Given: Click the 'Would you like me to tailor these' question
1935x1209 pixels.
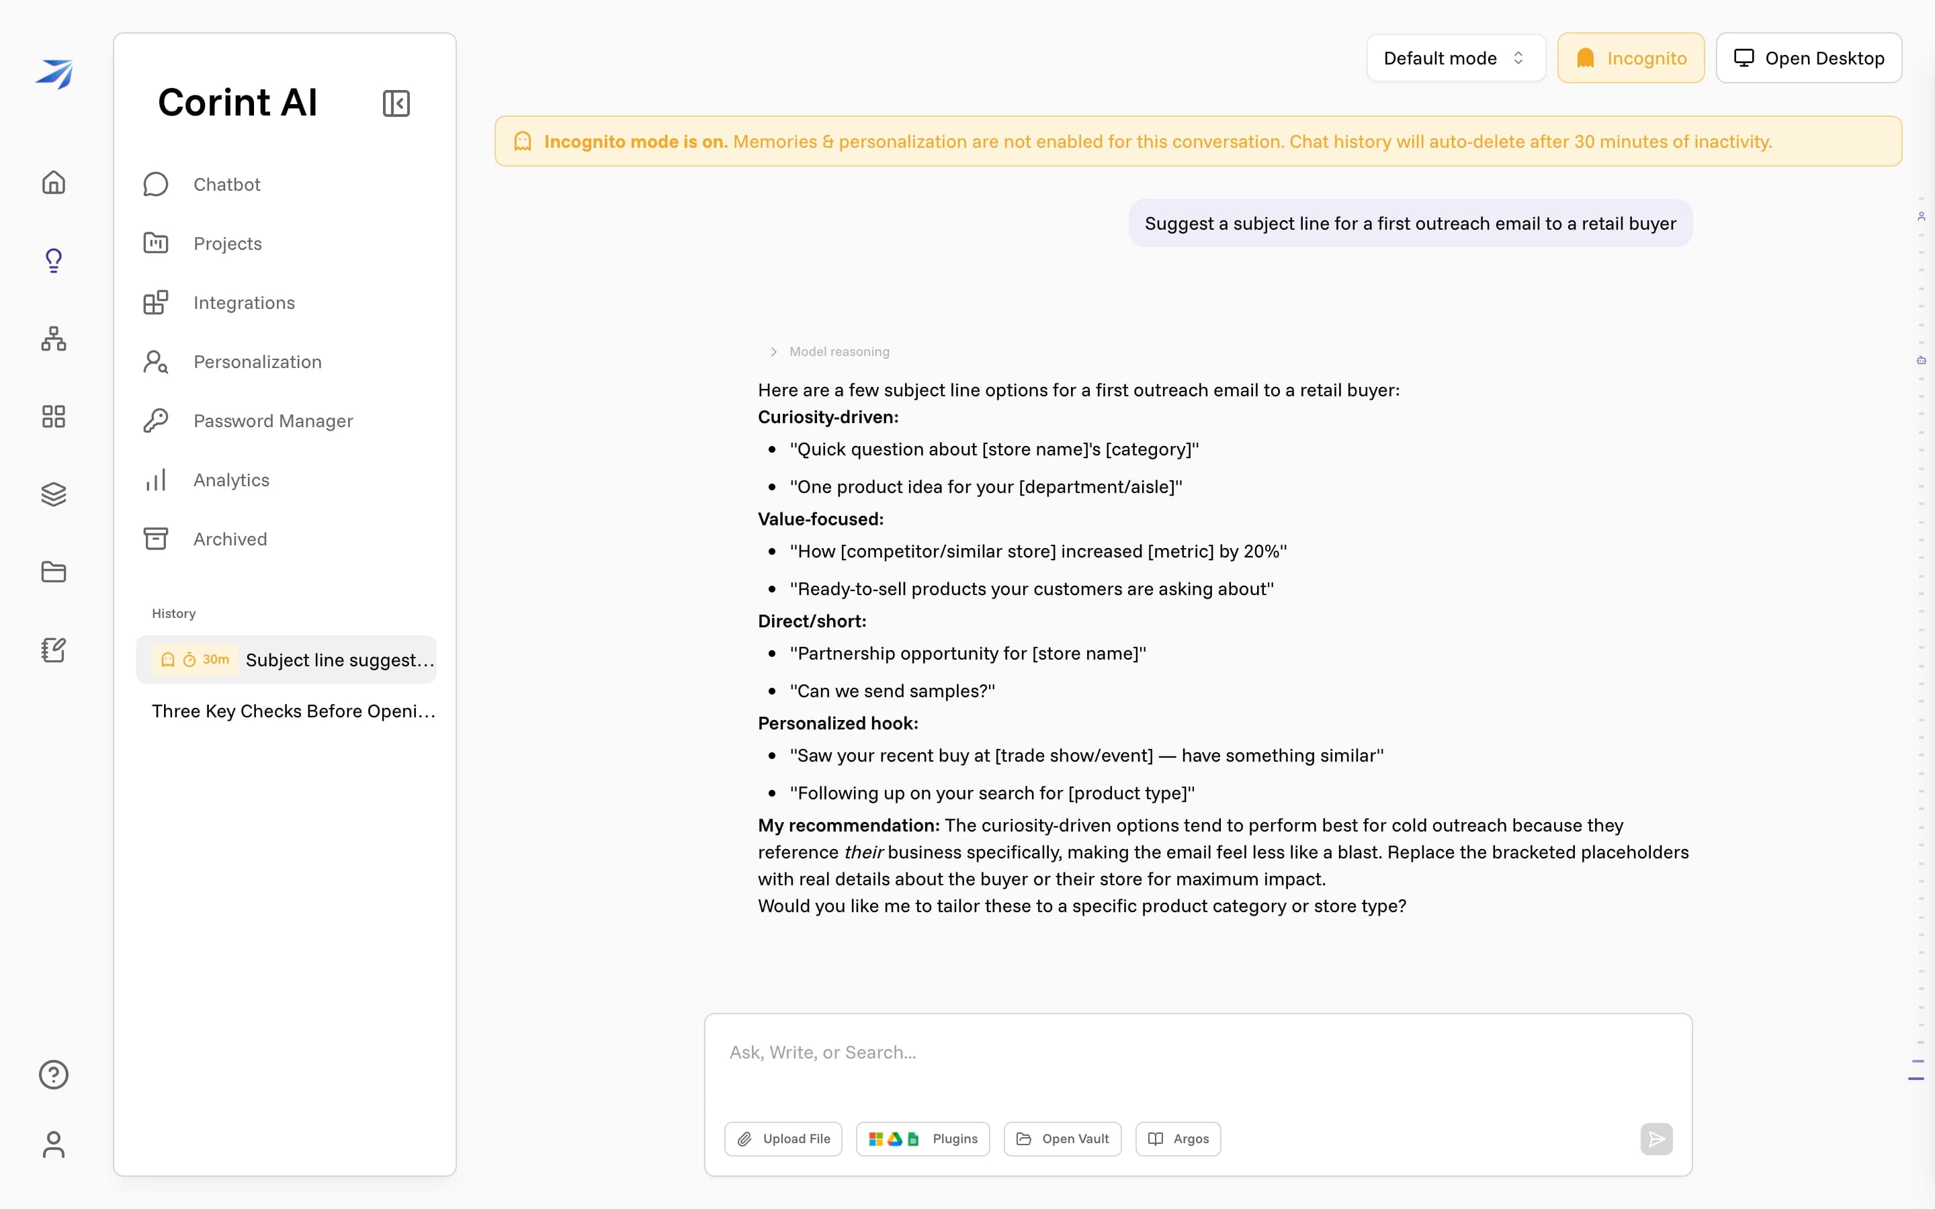Looking at the screenshot, I should pos(1082,906).
